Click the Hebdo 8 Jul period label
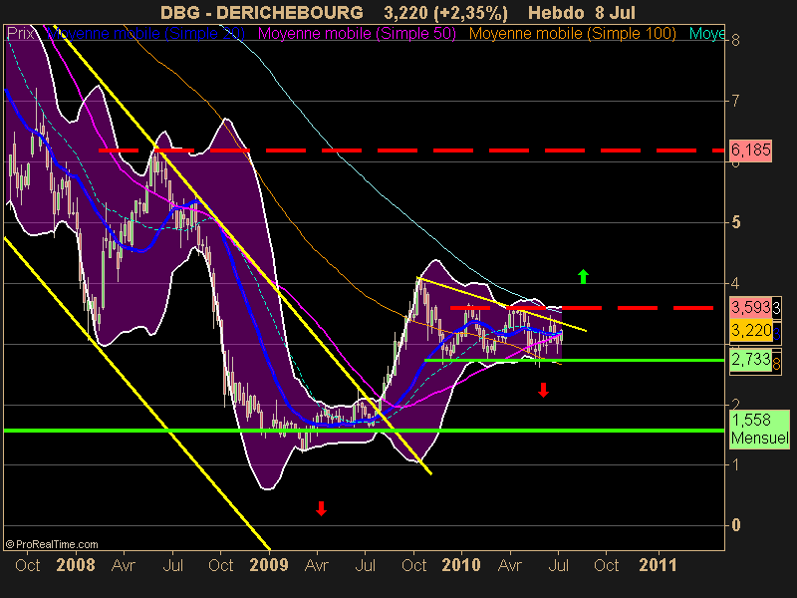Viewport: 797px width, 598px height. pos(582,13)
